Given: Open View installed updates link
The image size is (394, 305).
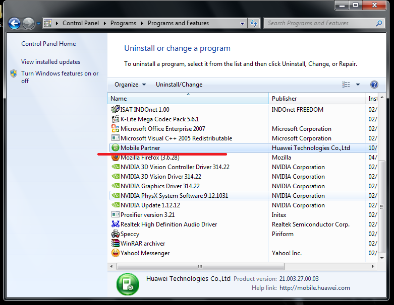Looking at the screenshot, I should [x=51, y=61].
